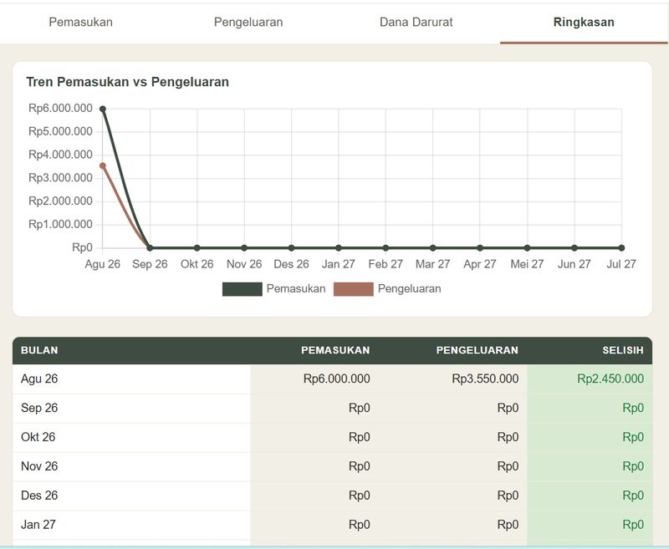Click the Jan 27 row pemasukan Rp0

click(x=360, y=525)
